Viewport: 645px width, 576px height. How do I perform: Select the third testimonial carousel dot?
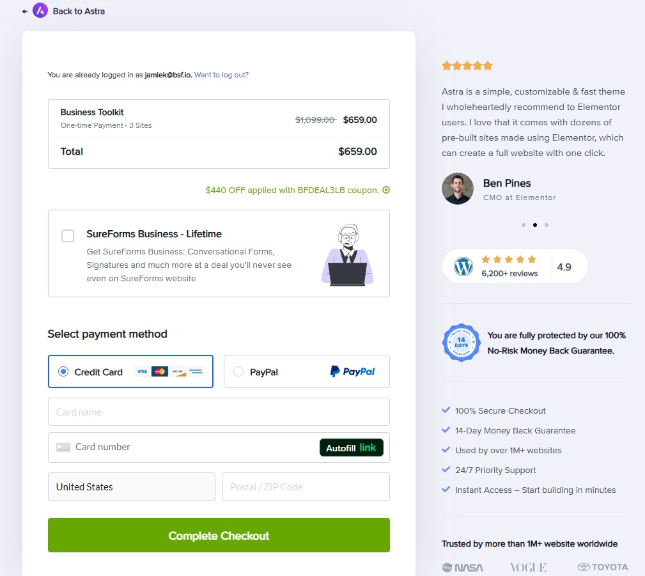547,225
